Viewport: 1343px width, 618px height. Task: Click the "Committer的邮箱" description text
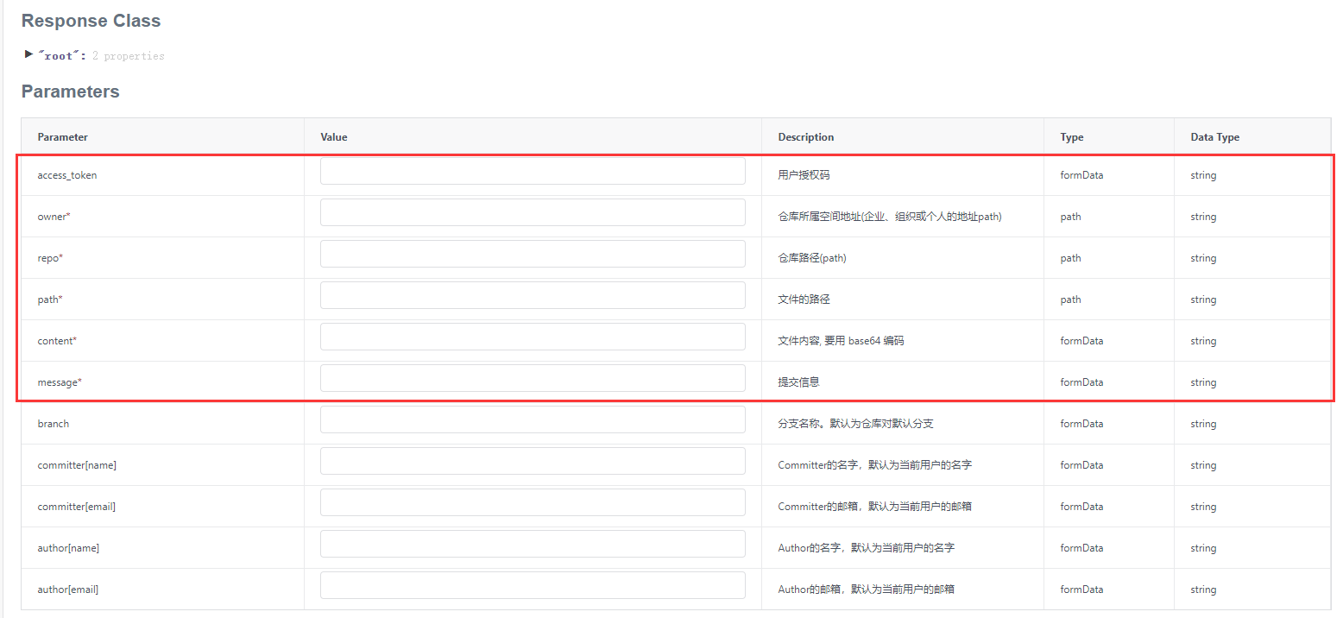coord(874,507)
